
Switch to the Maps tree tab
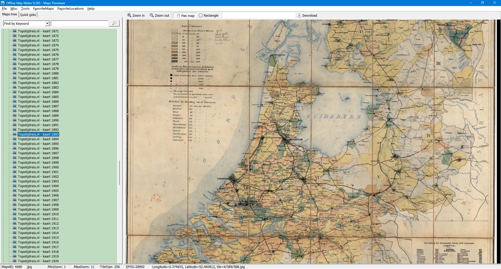(10, 14)
